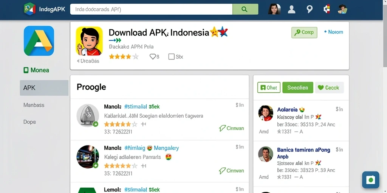Click the star icon after Sjotseov alal kn P
The image size is (387, 193).
pyautogui.click(x=318, y=163)
